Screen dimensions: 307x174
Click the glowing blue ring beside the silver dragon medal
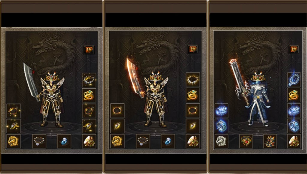[x=221, y=126]
